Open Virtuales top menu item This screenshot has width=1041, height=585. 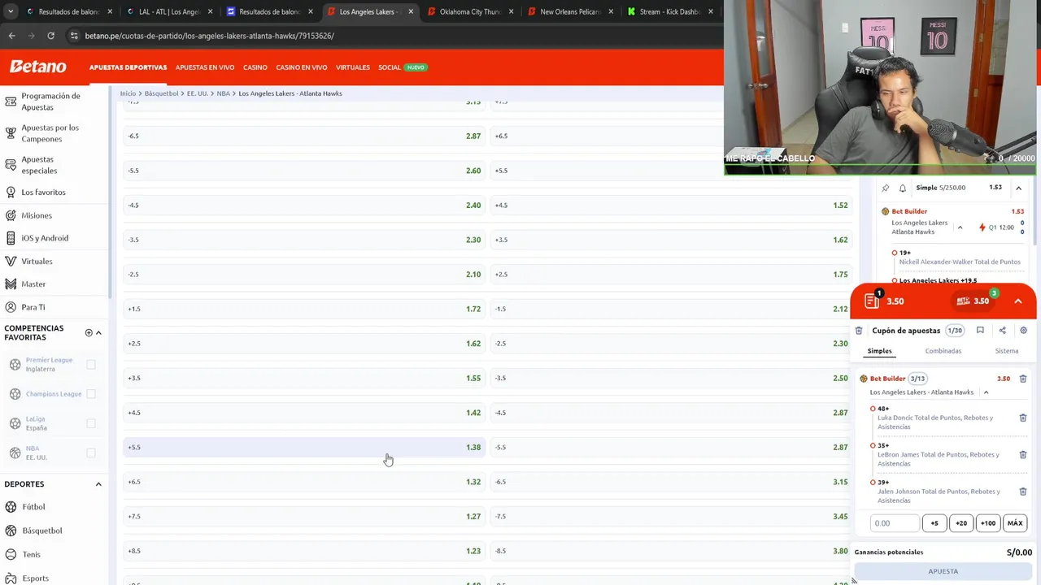tap(353, 67)
